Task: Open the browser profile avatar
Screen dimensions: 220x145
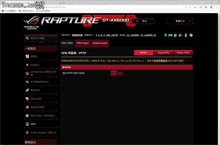Action: 211,7
